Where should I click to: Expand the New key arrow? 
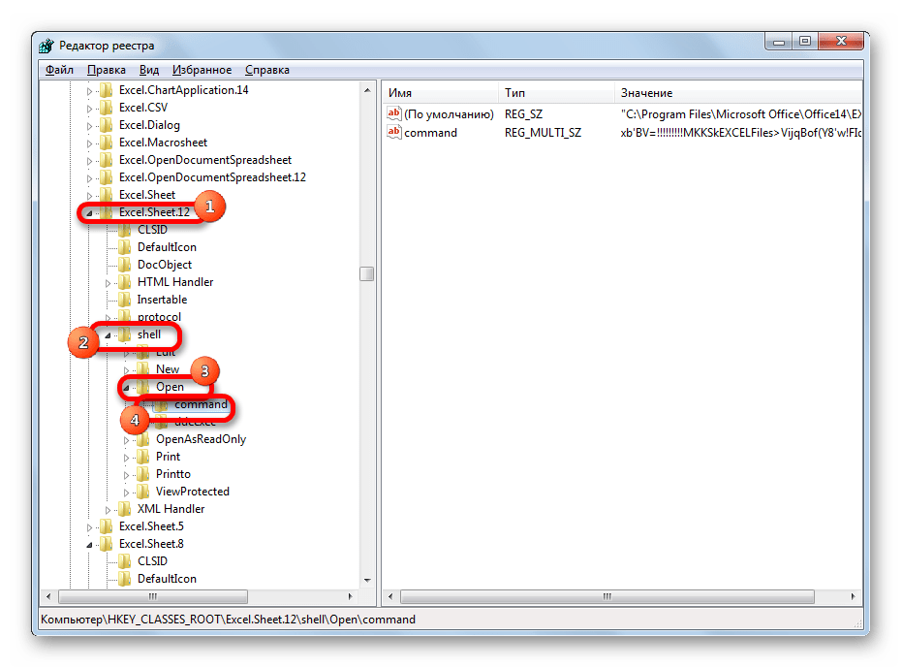click(x=126, y=370)
